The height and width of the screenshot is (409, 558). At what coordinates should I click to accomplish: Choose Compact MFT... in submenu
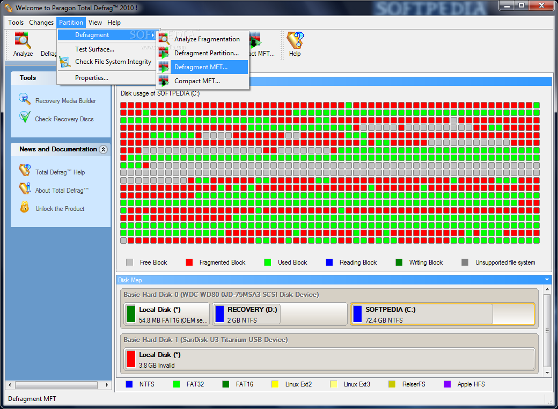point(202,81)
